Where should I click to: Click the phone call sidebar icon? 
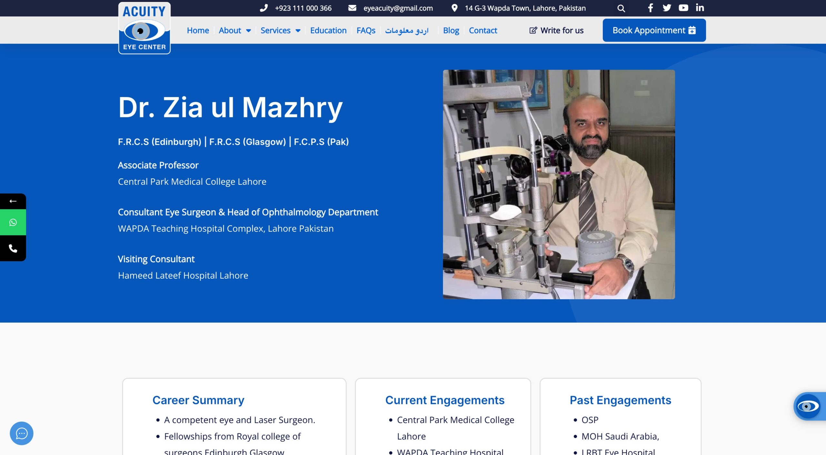pos(13,248)
